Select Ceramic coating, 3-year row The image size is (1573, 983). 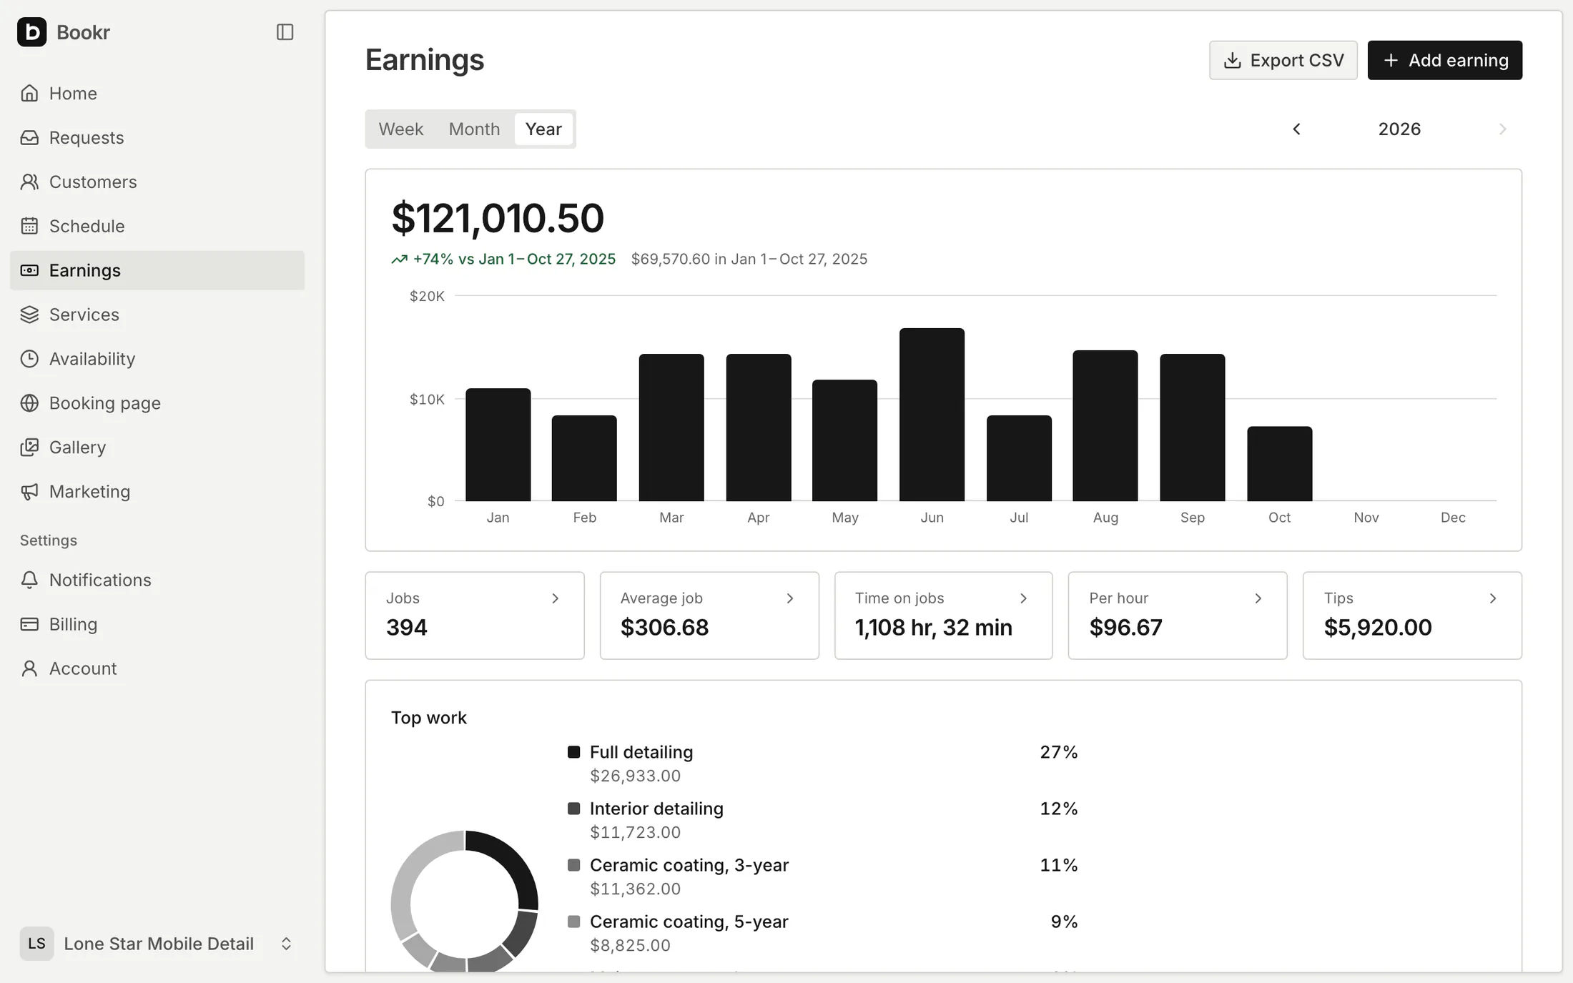822,876
